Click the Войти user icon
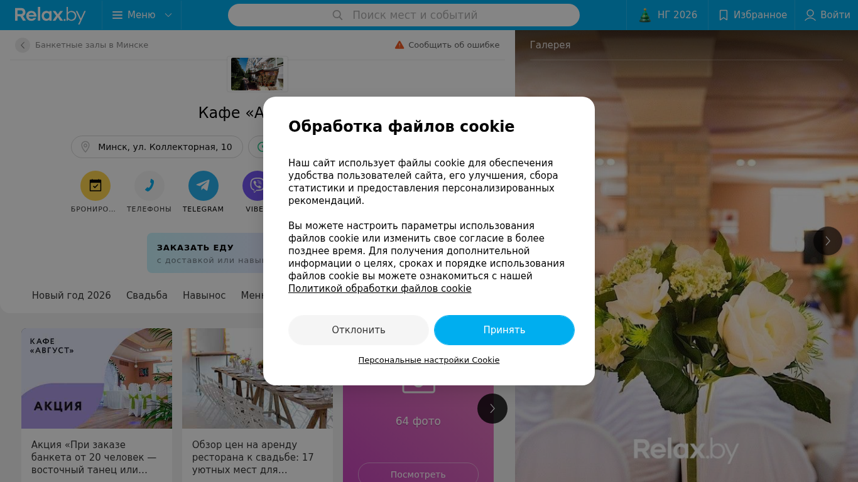The image size is (858, 482). point(810,15)
